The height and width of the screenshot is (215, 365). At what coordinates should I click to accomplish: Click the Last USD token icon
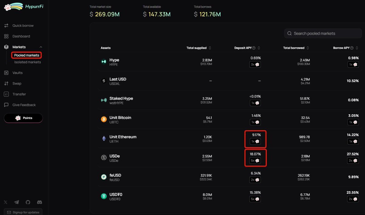pos(104,81)
